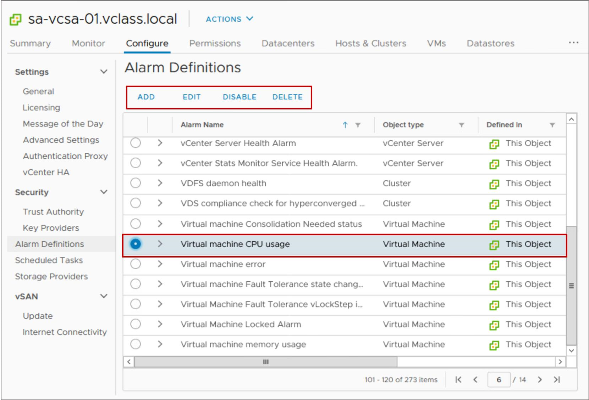The image size is (589, 400).
Task: Click the vCenter icon in the VDFS daemon health row
Action: (494, 184)
